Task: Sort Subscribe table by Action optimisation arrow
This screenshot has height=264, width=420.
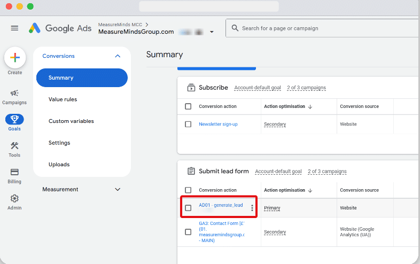Action: coord(310,107)
